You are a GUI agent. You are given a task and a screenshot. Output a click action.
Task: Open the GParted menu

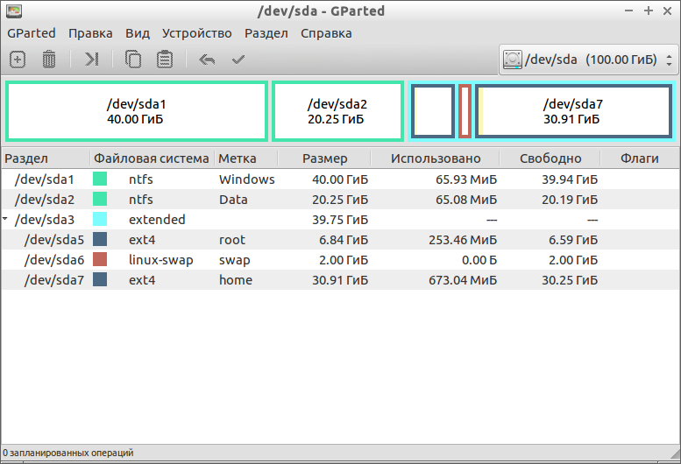[x=32, y=33]
